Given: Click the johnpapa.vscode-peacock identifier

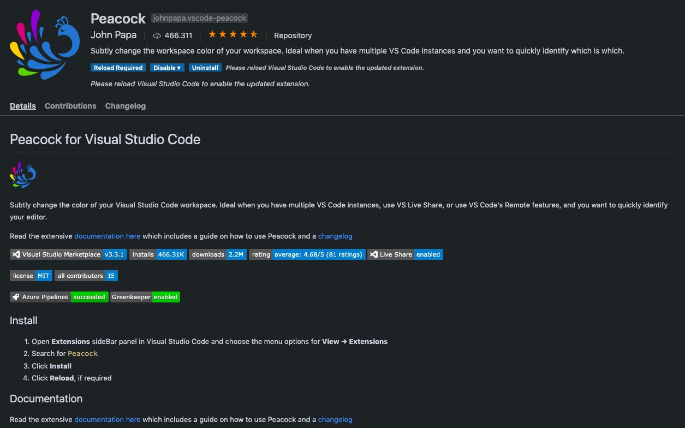Looking at the screenshot, I should coord(199,18).
